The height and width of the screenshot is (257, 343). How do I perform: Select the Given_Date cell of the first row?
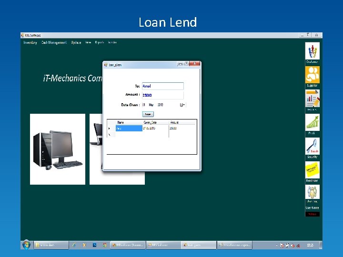coord(155,128)
